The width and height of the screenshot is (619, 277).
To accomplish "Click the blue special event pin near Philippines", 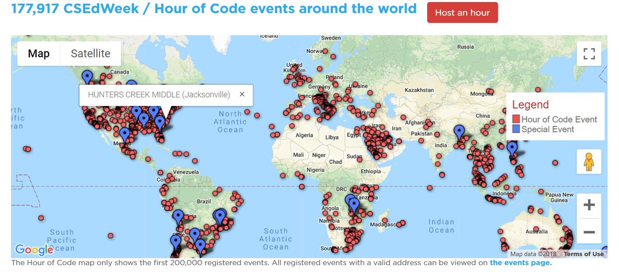I will coord(512,149).
